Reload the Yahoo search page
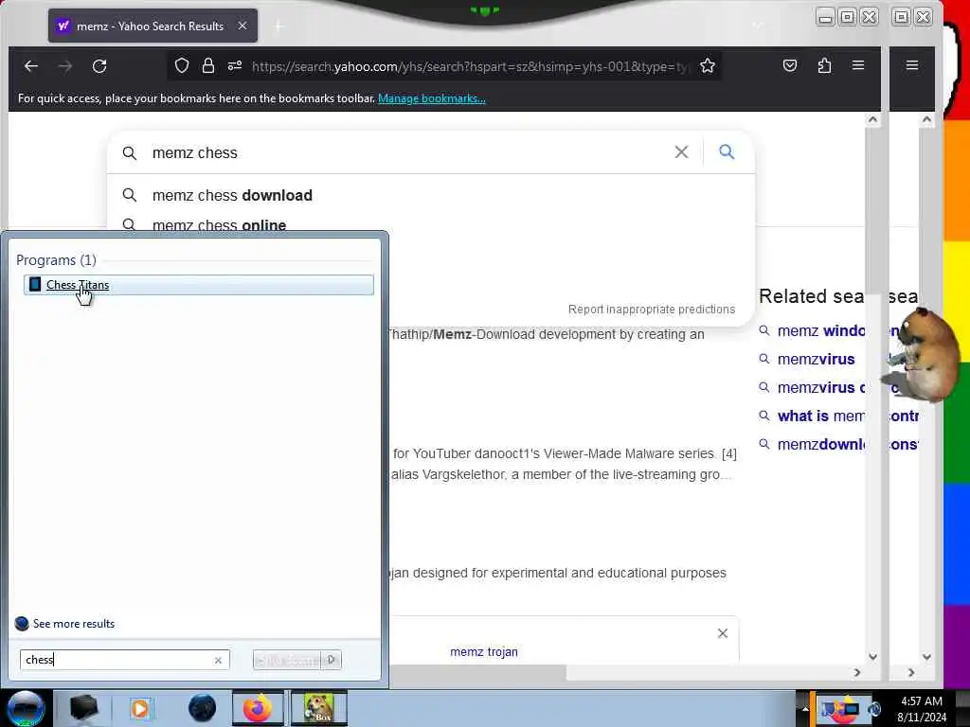The width and height of the screenshot is (970, 727). pos(99,65)
